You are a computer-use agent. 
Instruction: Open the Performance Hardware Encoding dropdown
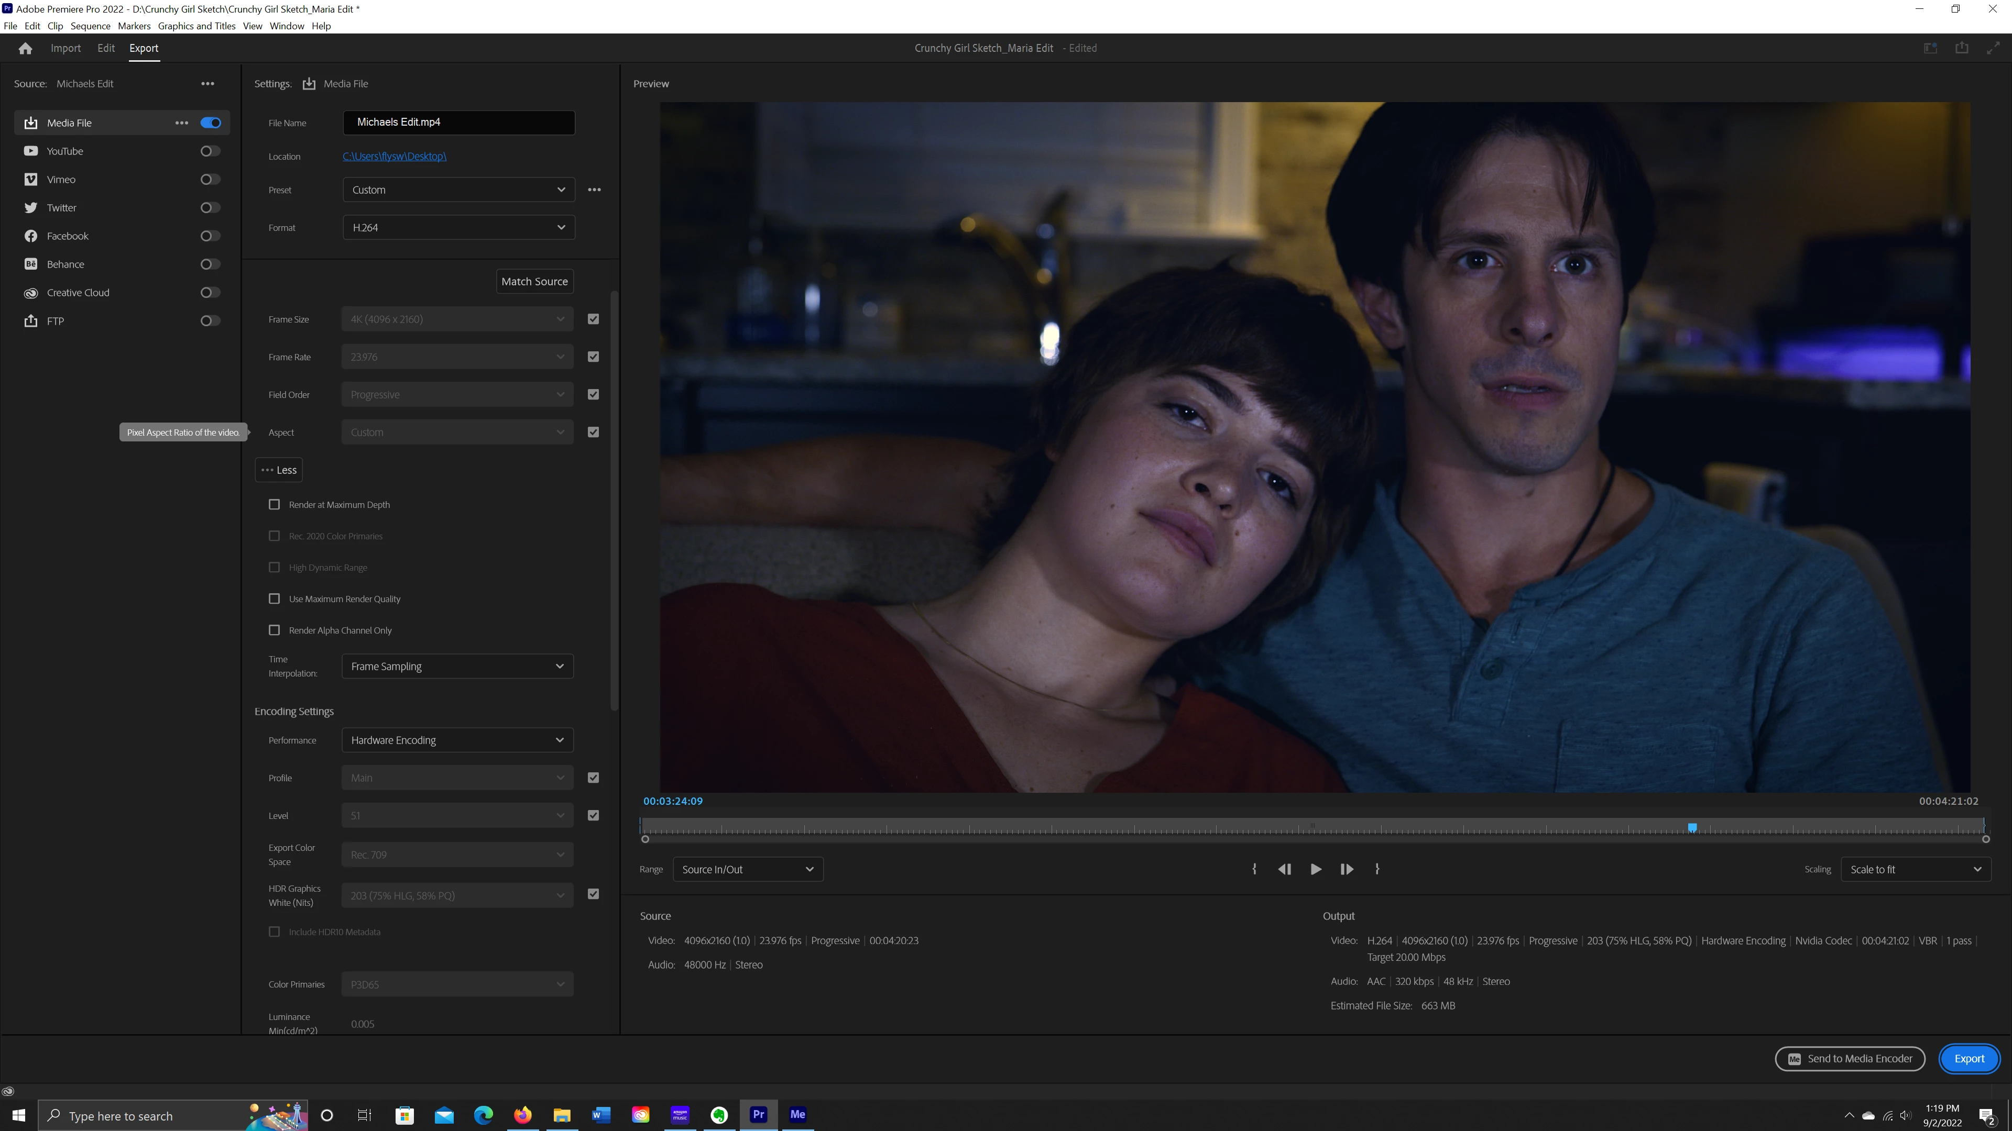(x=457, y=740)
